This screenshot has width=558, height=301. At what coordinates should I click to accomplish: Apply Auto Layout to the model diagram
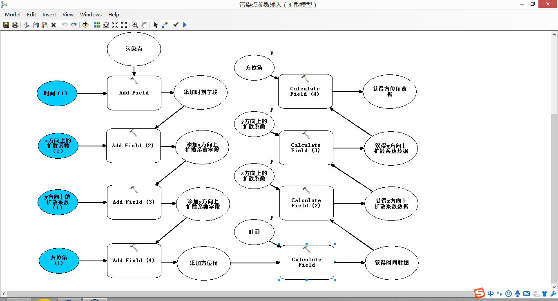pos(97,25)
